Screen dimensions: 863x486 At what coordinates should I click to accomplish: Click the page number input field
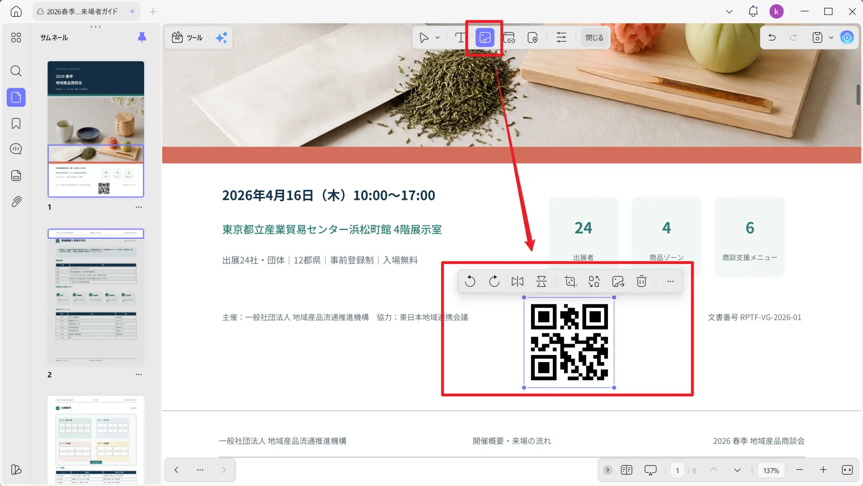click(677, 470)
